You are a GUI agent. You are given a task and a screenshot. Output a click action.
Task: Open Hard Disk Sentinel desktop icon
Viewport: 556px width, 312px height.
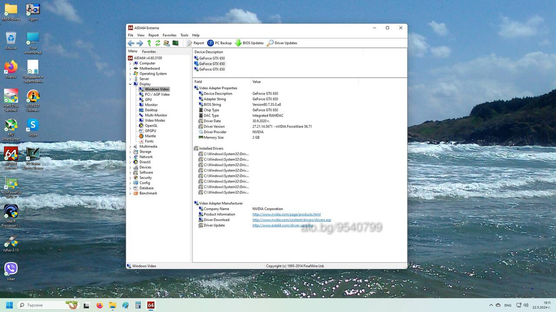pyautogui.click(x=11, y=101)
